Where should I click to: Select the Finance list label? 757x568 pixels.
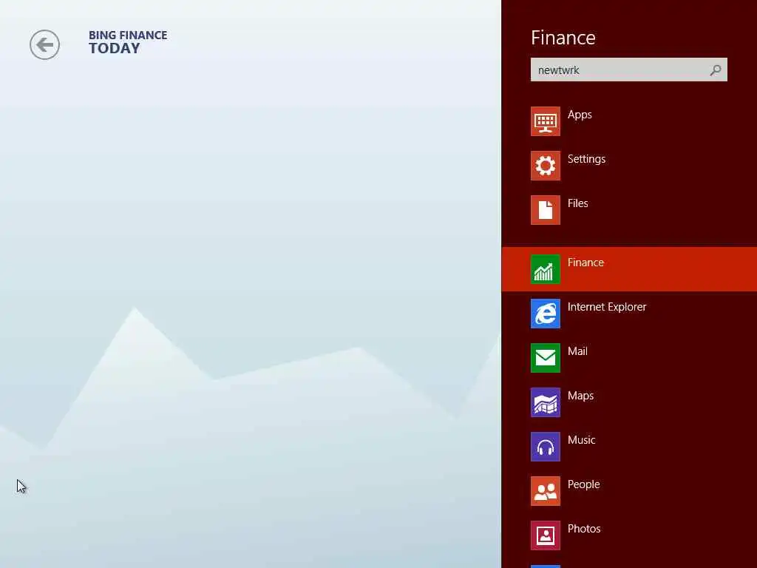click(x=585, y=263)
